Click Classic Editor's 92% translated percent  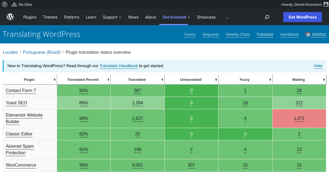coord(84,134)
